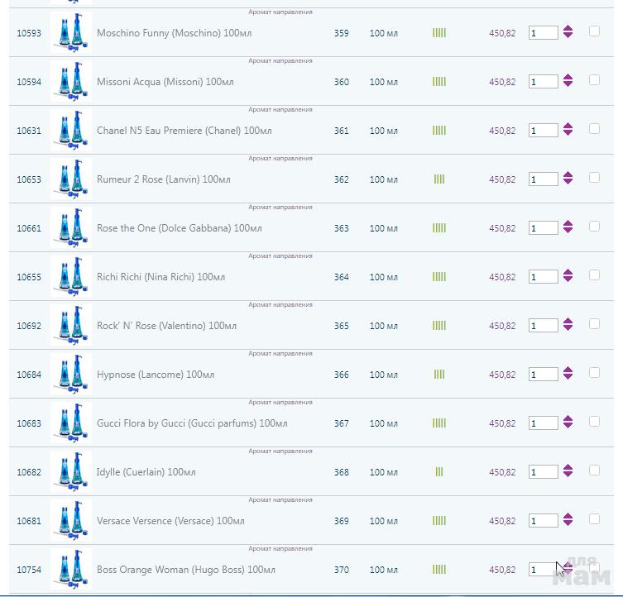
Task: Click the Moschino Funny perfume bottle image
Action: pyautogui.click(x=69, y=33)
